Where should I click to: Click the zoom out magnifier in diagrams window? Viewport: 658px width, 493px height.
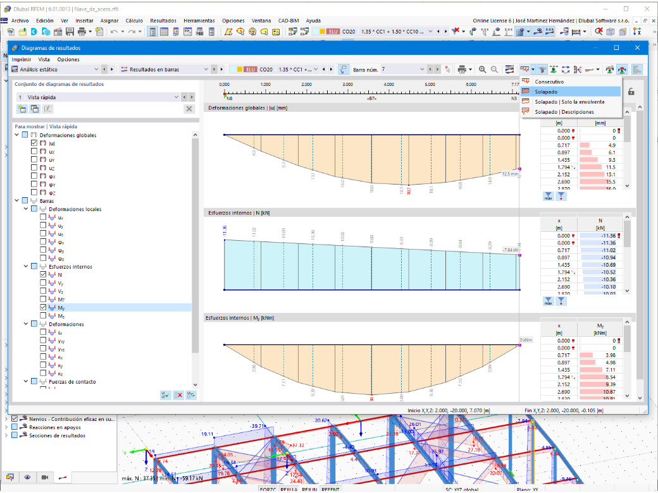point(494,70)
